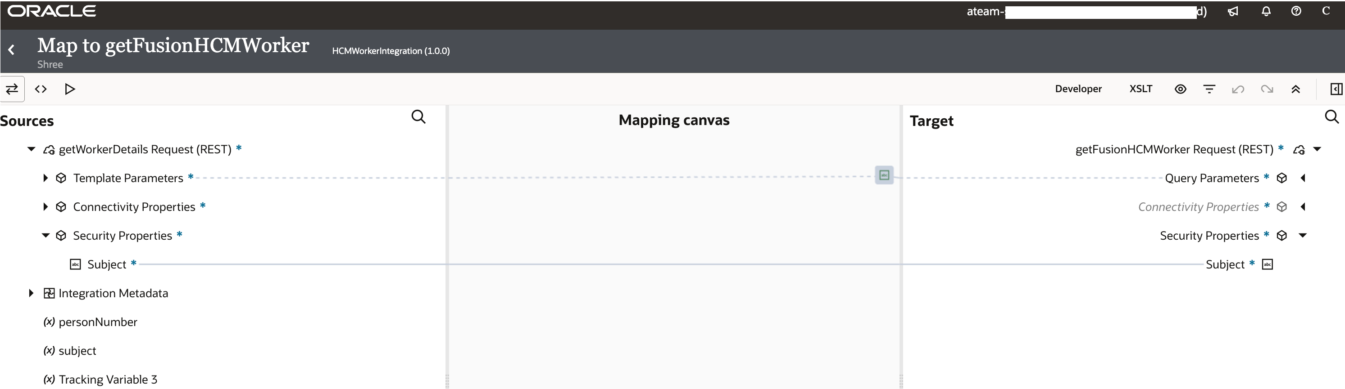Select the Switch Source and Target tool
Viewport: 1345px width, 389px height.
point(12,89)
